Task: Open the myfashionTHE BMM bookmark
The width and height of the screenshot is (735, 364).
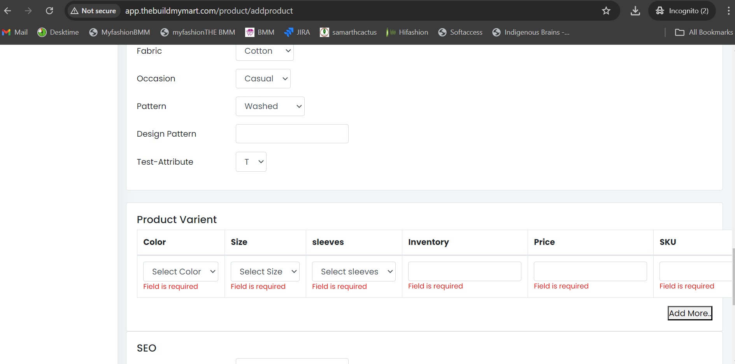Action: 198,32
